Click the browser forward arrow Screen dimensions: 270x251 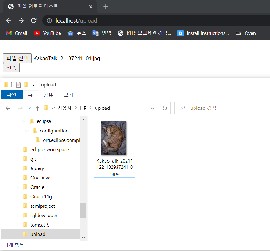[x=21, y=20]
